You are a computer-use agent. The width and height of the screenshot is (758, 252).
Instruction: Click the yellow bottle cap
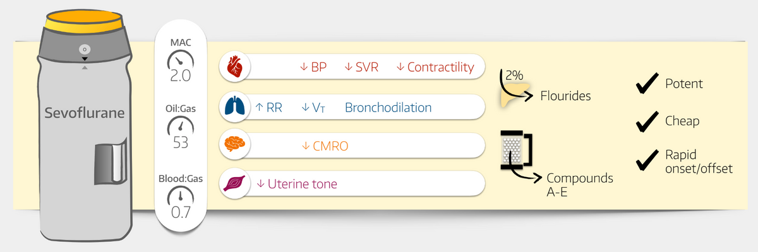tap(84, 22)
